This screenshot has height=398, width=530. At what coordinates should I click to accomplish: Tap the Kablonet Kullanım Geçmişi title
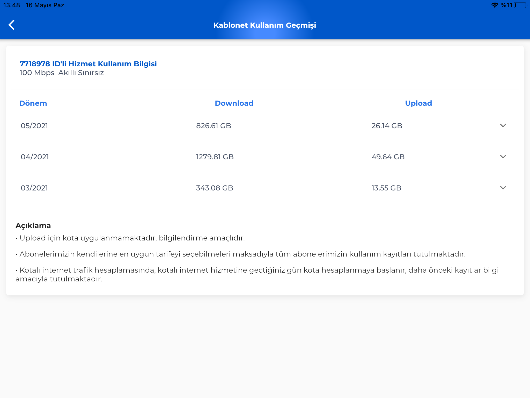[265, 25]
